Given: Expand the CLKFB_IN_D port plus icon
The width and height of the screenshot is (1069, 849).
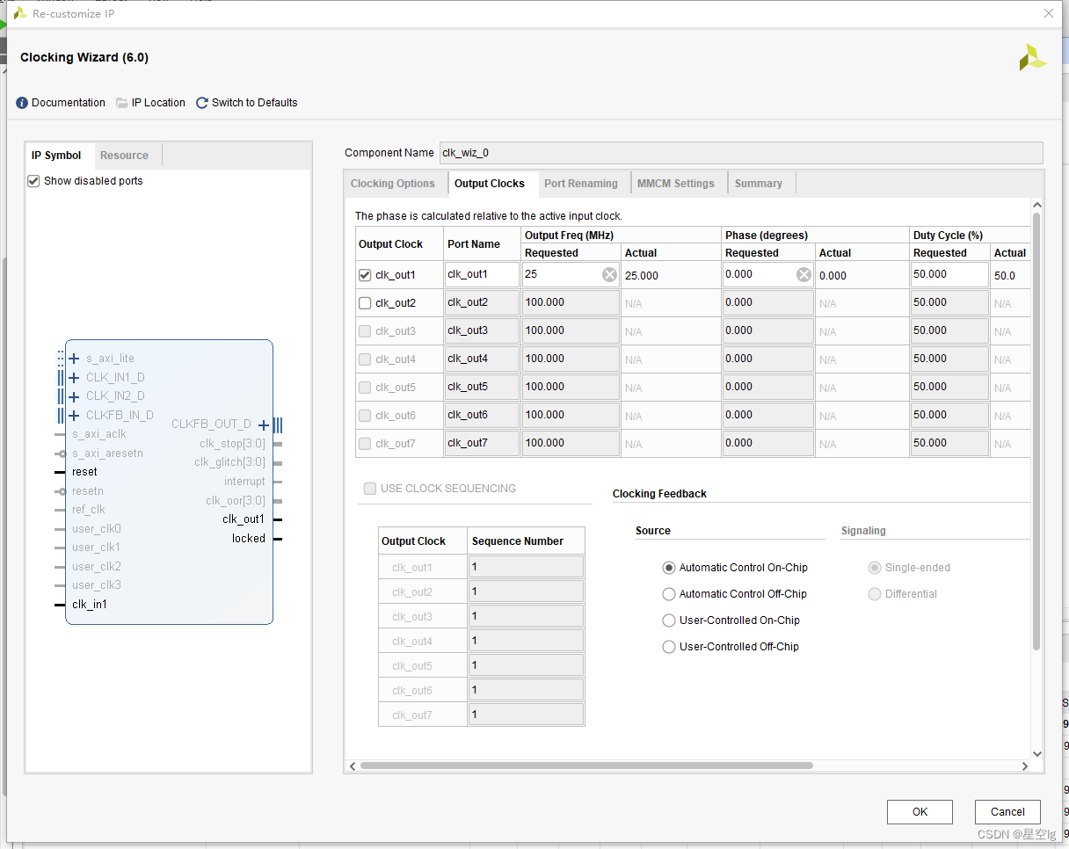Looking at the screenshot, I should pos(74,415).
